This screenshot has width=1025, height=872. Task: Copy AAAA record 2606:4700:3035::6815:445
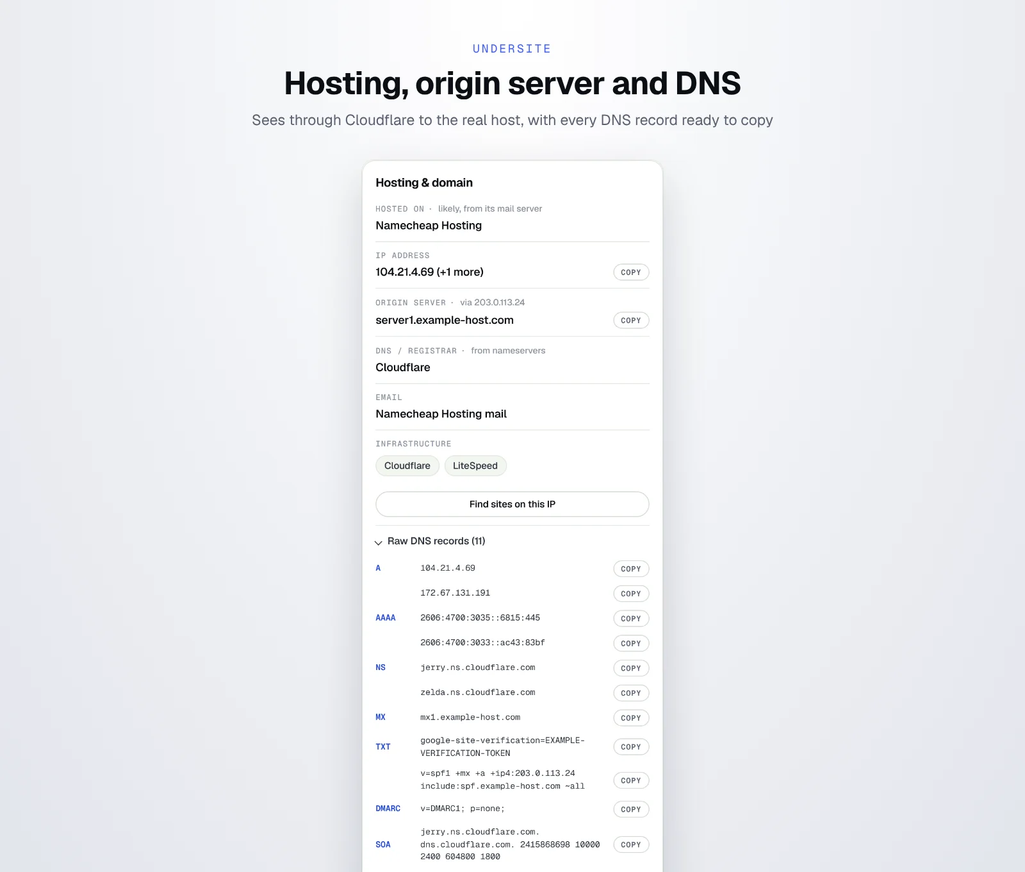pos(631,619)
